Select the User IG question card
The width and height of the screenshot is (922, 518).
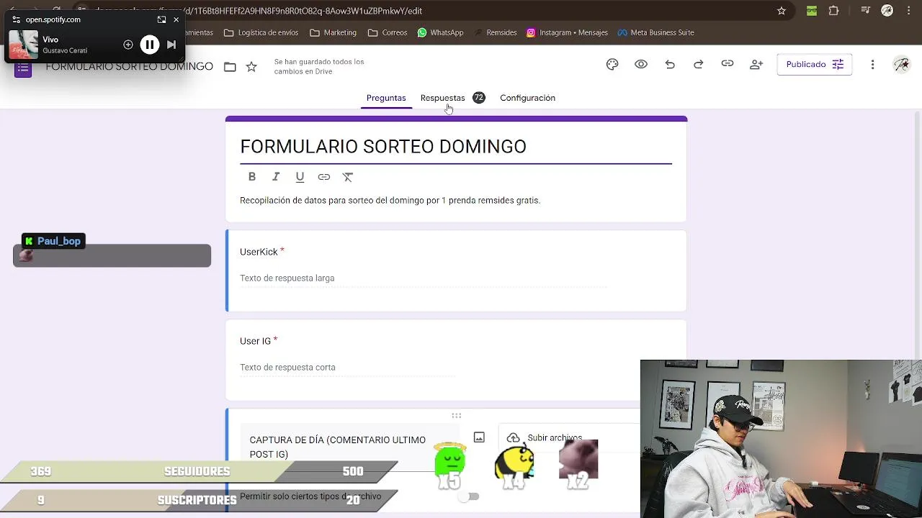tap(456, 360)
